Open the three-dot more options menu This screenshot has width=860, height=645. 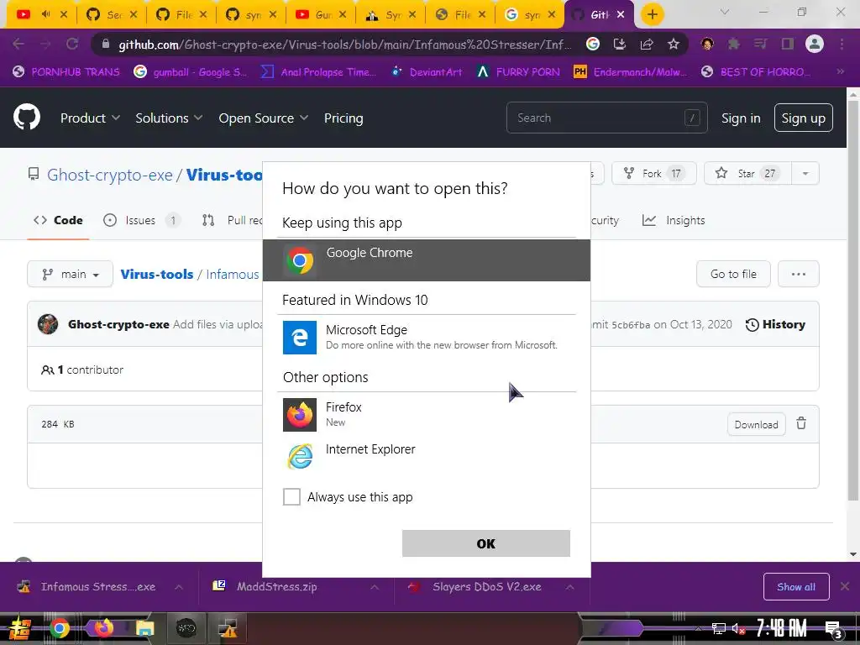tap(798, 274)
